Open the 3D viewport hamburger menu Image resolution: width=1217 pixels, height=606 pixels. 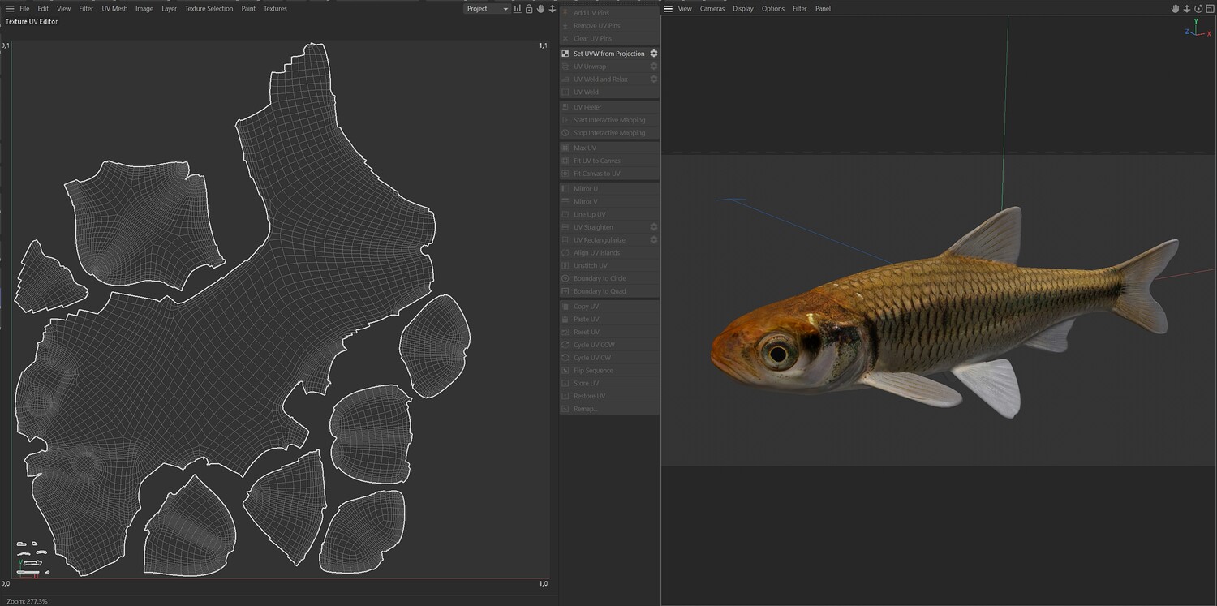pyautogui.click(x=668, y=8)
